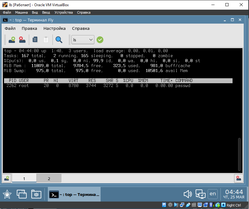Click VirtualBox audio status icon
The width and height of the screenshot is (249, 209).
(x=176, y=205)
